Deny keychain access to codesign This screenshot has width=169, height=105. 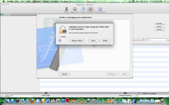(93, 41)
